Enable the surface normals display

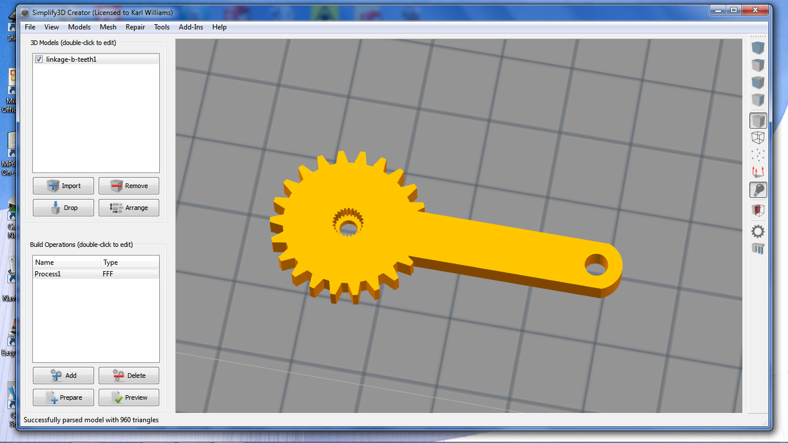click(x=757, y=171)
